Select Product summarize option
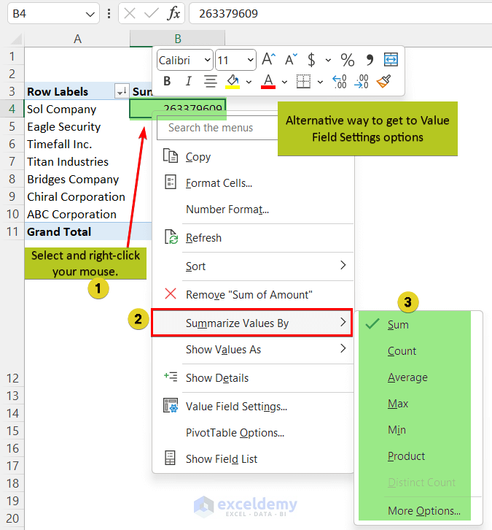This screenshot has height=530, width=492. click(x=418, y=456)
